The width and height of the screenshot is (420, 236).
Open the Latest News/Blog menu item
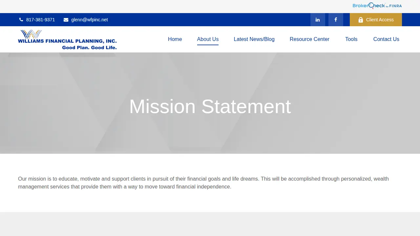254,39
